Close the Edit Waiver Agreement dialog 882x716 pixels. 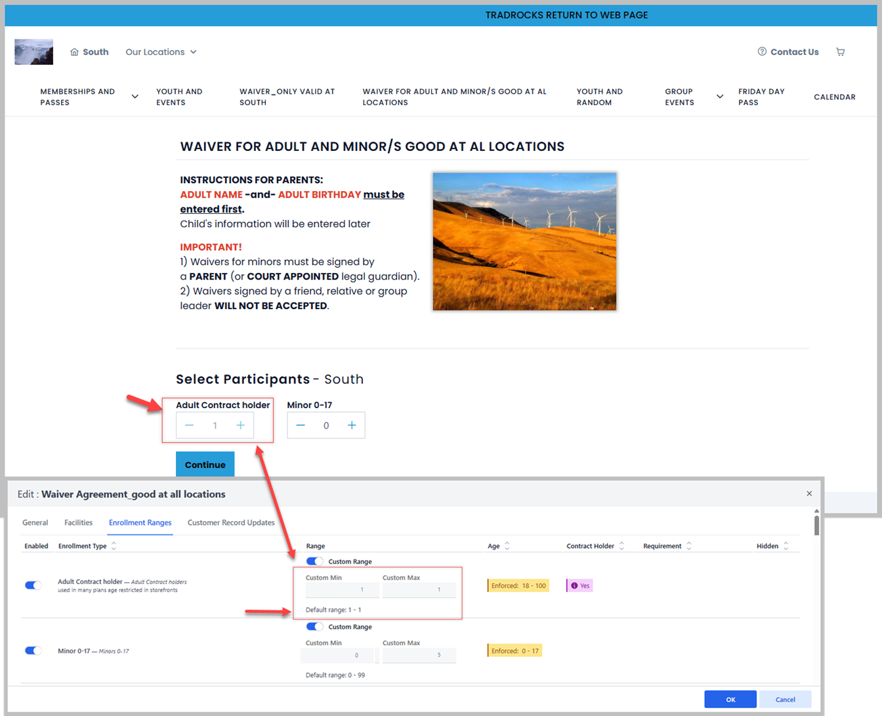tap(809, 494)
